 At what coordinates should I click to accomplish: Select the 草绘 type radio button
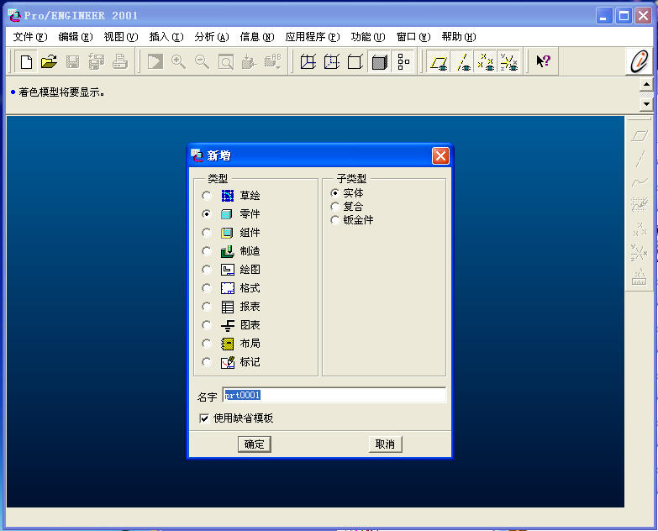[207, 196]
